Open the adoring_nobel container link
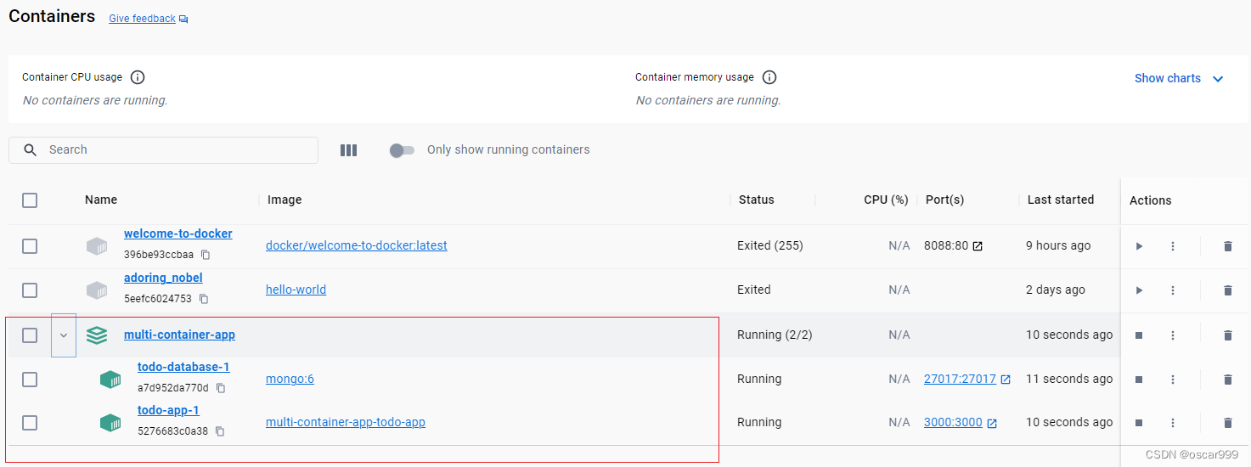This screenshot has height=467, width=1251. 163,278
